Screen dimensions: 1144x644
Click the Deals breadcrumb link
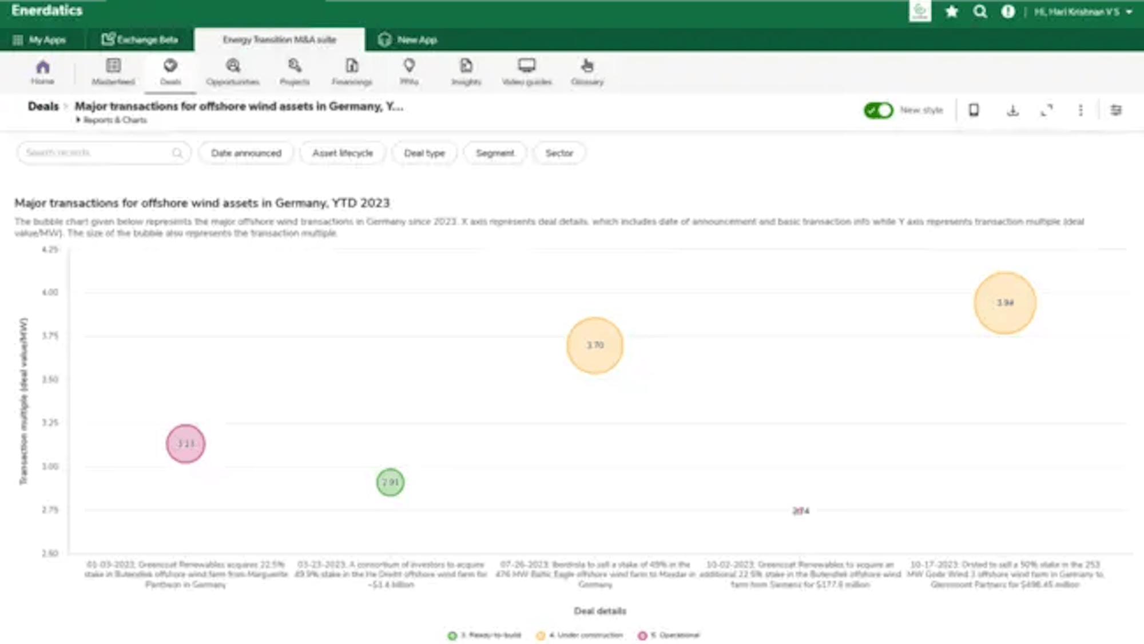point(43,106)
